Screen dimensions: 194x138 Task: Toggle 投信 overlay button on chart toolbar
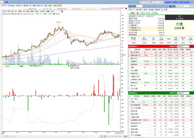[x=12, y=11]
